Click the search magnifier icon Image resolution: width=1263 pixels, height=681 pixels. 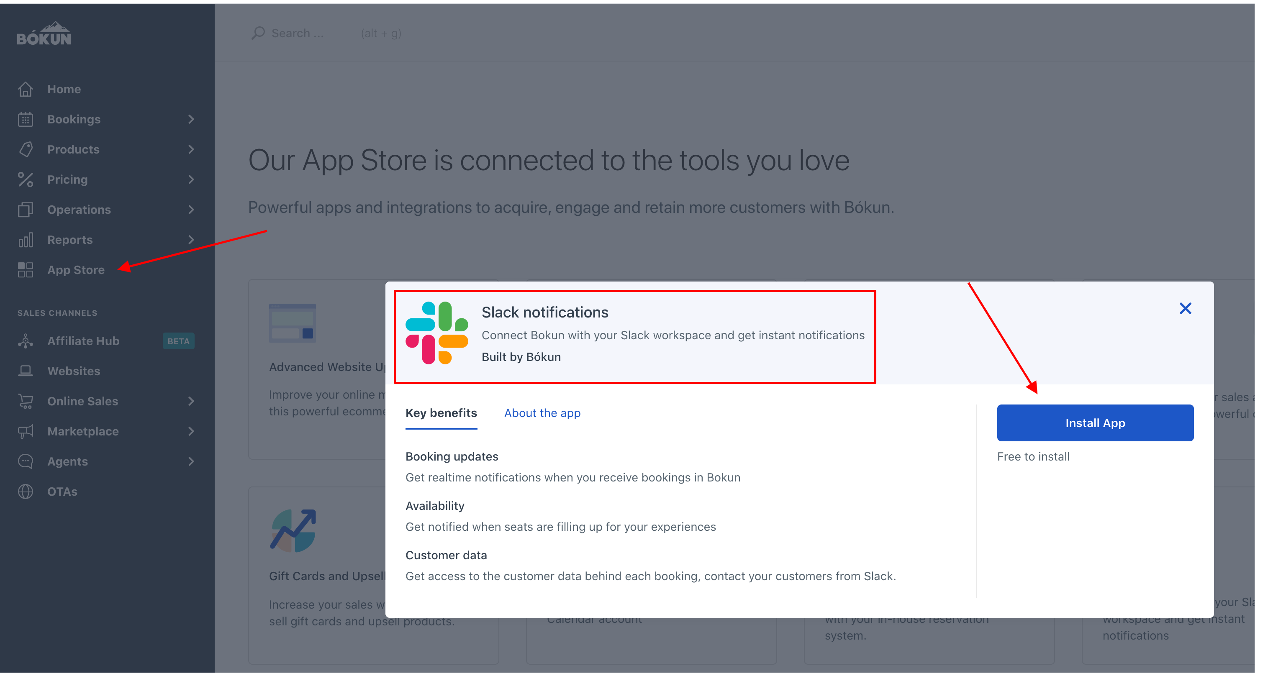[260, 33]
